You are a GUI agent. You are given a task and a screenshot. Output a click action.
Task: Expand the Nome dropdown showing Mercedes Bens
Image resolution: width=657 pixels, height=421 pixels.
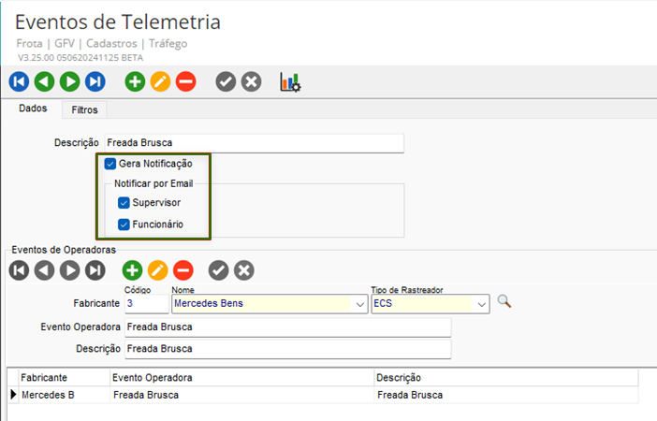click(x=360, y=304)
